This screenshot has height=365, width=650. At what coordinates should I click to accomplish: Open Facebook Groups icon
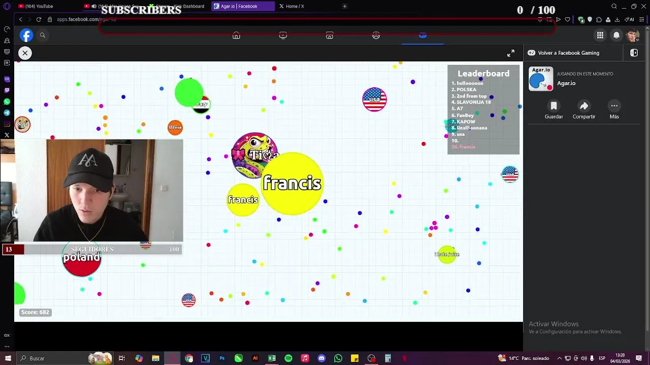click(x=376, y=35)
